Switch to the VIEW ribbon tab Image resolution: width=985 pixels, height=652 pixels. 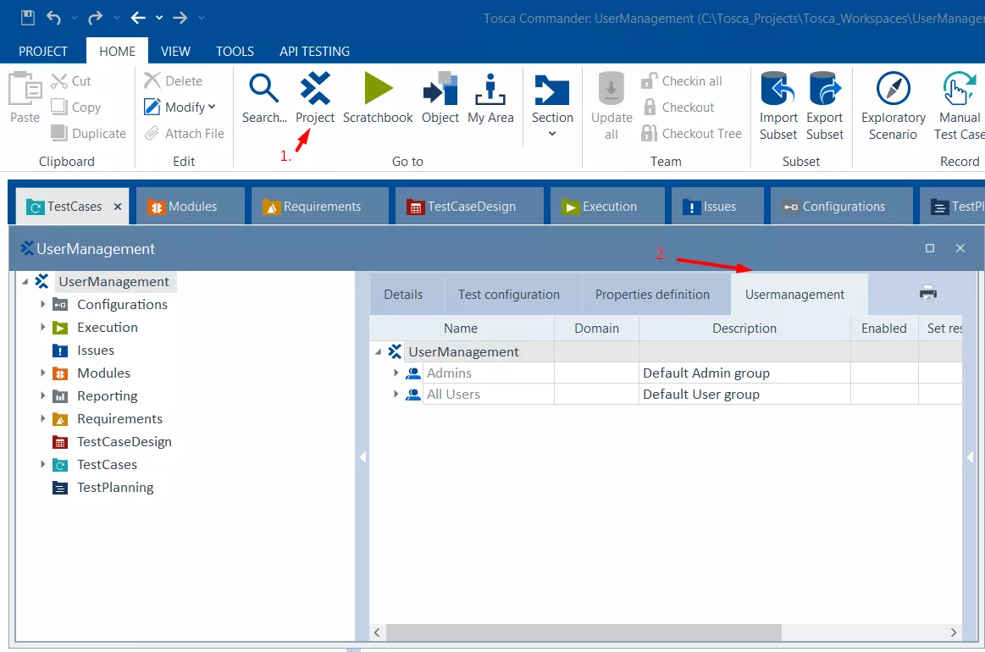tap(175, 52)
